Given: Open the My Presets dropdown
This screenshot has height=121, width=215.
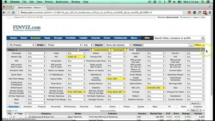Looking at the screenshot, I should coord(21,45).
